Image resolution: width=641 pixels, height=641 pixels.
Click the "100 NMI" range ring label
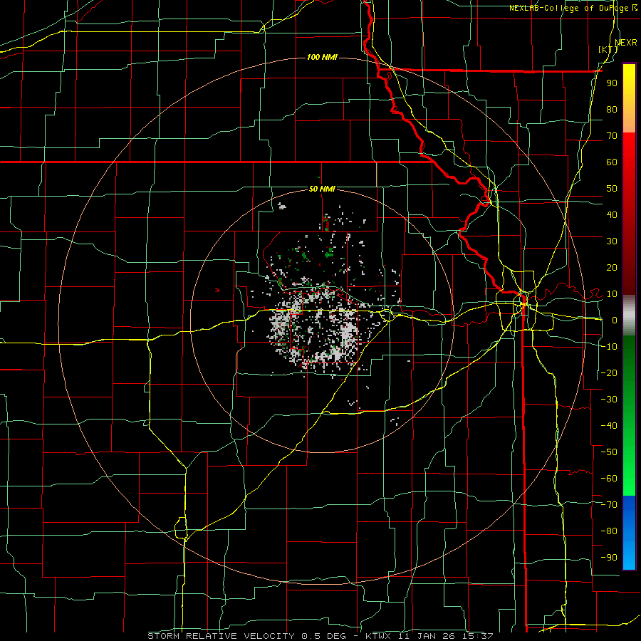click(x=322, y=57)
